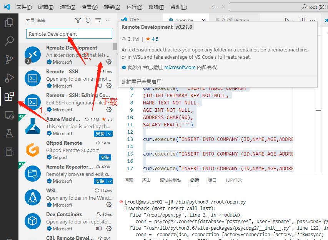Click remote indicator icon on Remote - SSH row
This screenshot has height=240, width=328.
[x=100, y=86]
